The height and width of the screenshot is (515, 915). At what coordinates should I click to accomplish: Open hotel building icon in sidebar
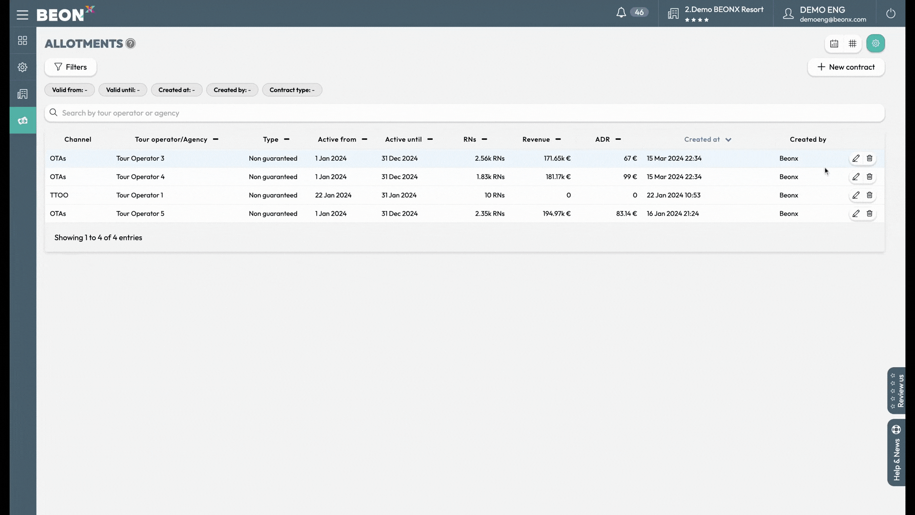[x=22, y=94]
